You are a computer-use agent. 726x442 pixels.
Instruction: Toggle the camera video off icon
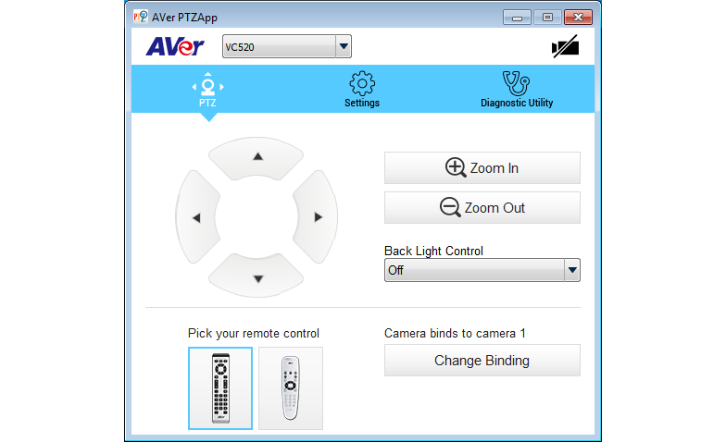click(x=565, y=46)
